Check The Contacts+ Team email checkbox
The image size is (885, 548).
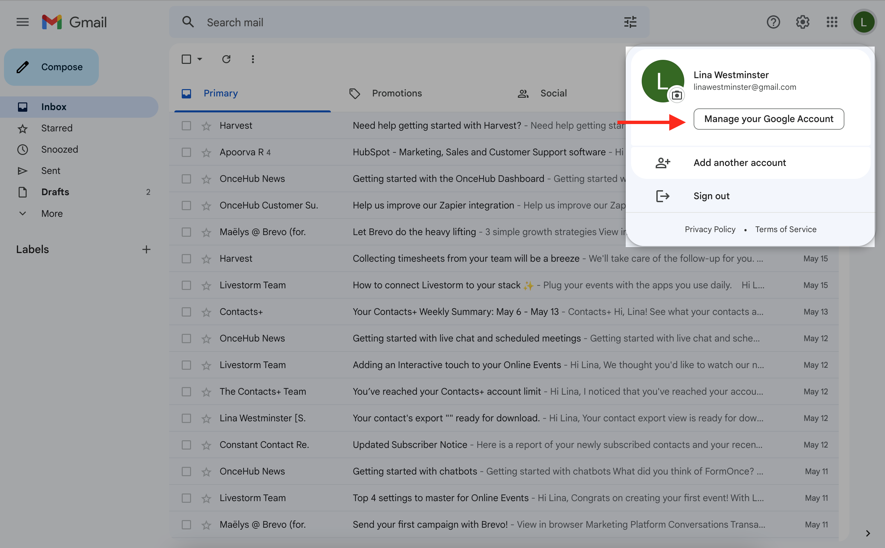pos(186,391)
